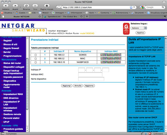
Task: Click the Moduli toolbar icon
Action: pyautogui.click(x=40, y=13)
